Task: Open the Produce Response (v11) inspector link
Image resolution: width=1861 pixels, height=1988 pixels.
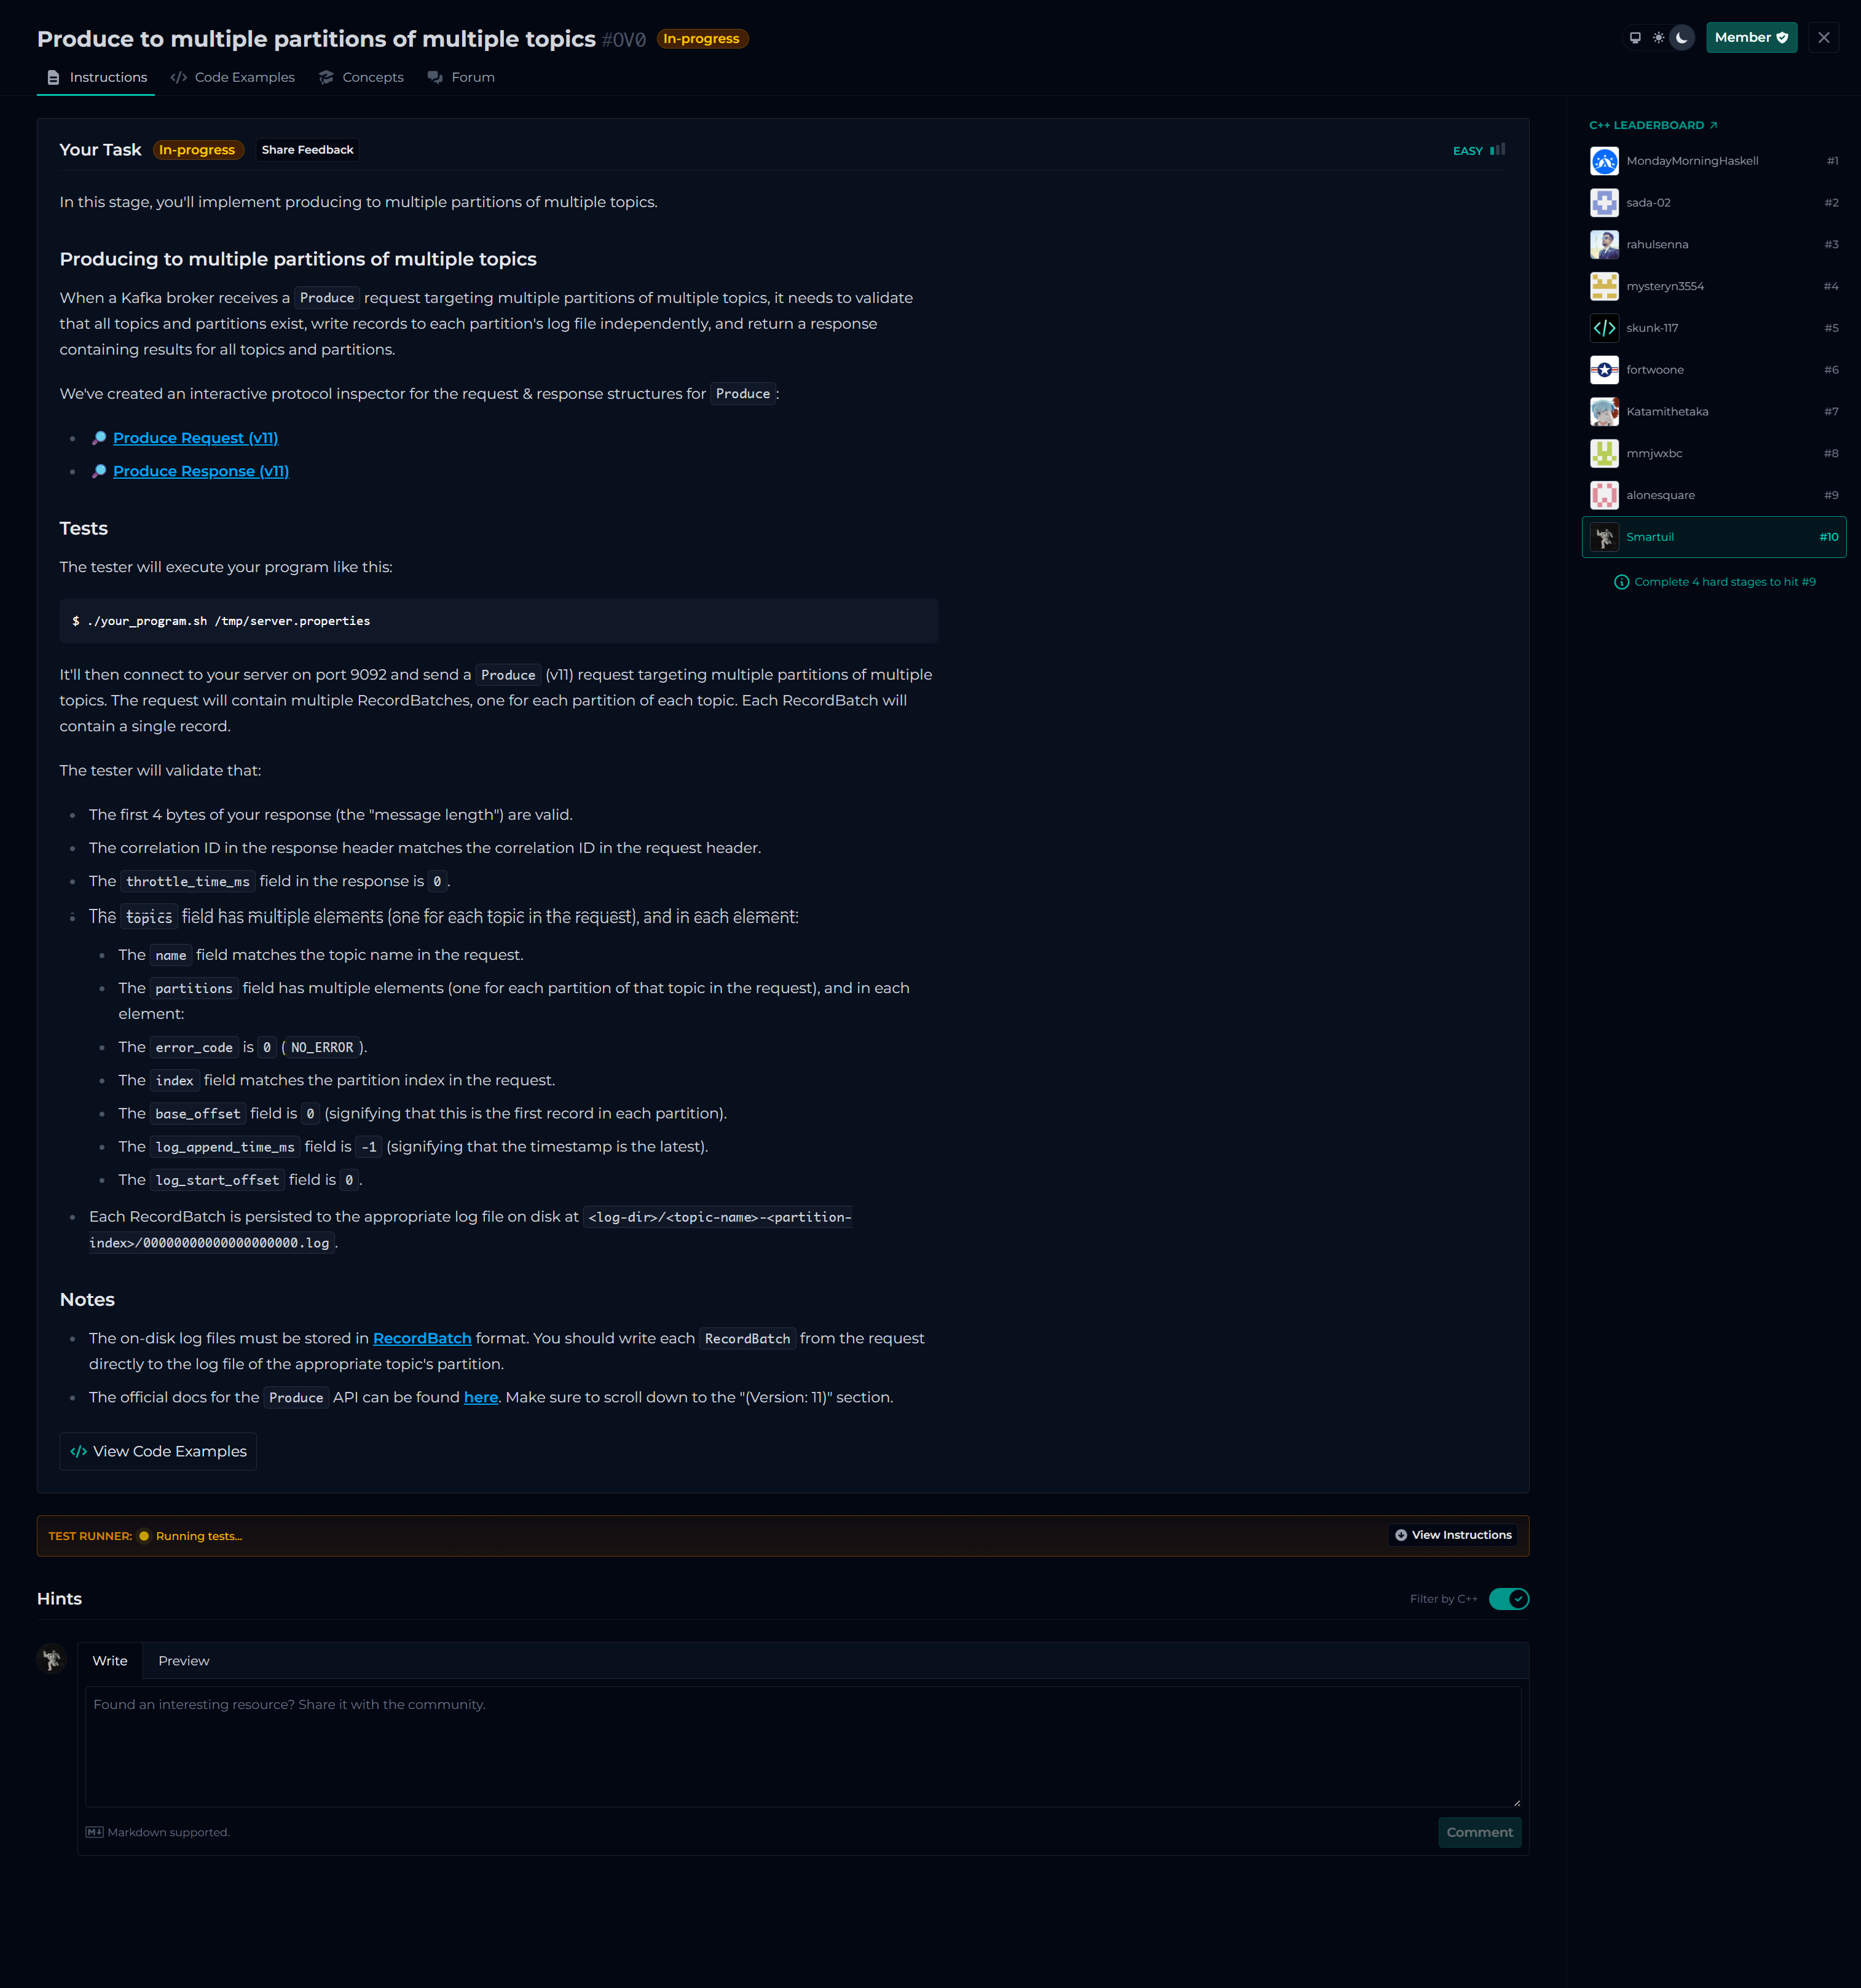Action: [200, 471]
